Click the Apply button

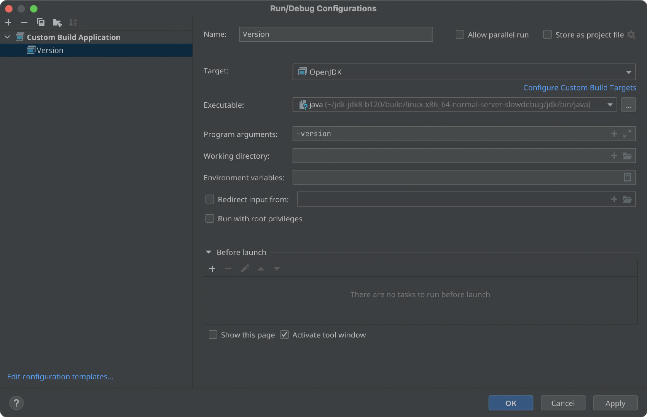[x=615, y=403]
